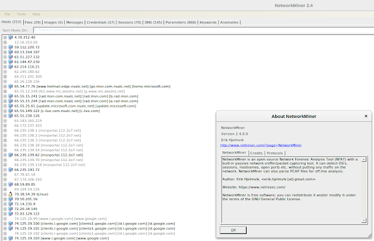Click the host icon for 74.125.19.101

[11, 228]
